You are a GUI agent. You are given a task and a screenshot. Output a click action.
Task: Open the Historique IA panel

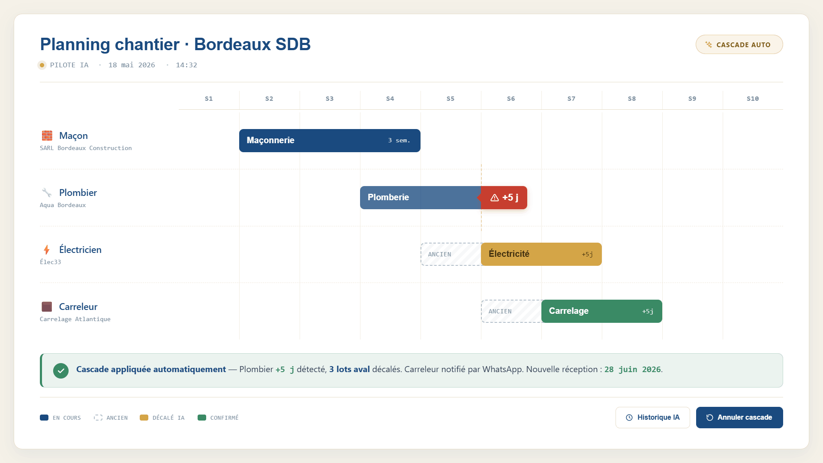click(652, 418)
